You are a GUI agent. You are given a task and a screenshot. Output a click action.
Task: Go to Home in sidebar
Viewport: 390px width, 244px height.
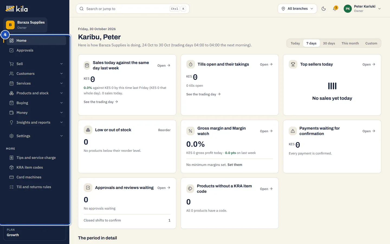point(36,40)
